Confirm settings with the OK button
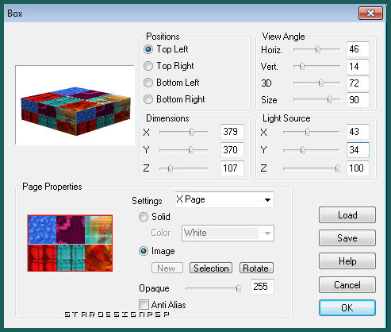Image resolution: width=391 pixels, height=332 pixels. (x=347, y=307)
